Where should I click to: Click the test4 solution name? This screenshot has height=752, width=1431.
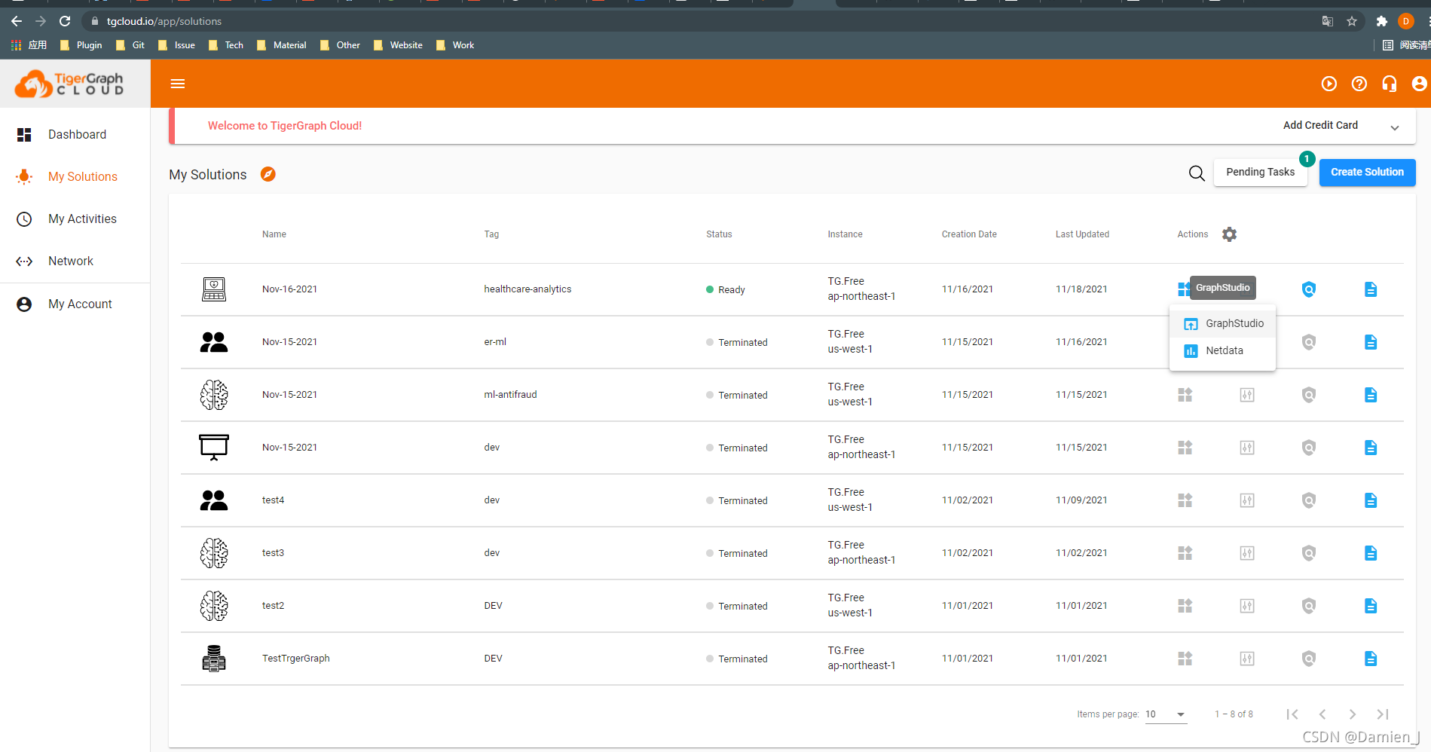(x=273, y=500)
